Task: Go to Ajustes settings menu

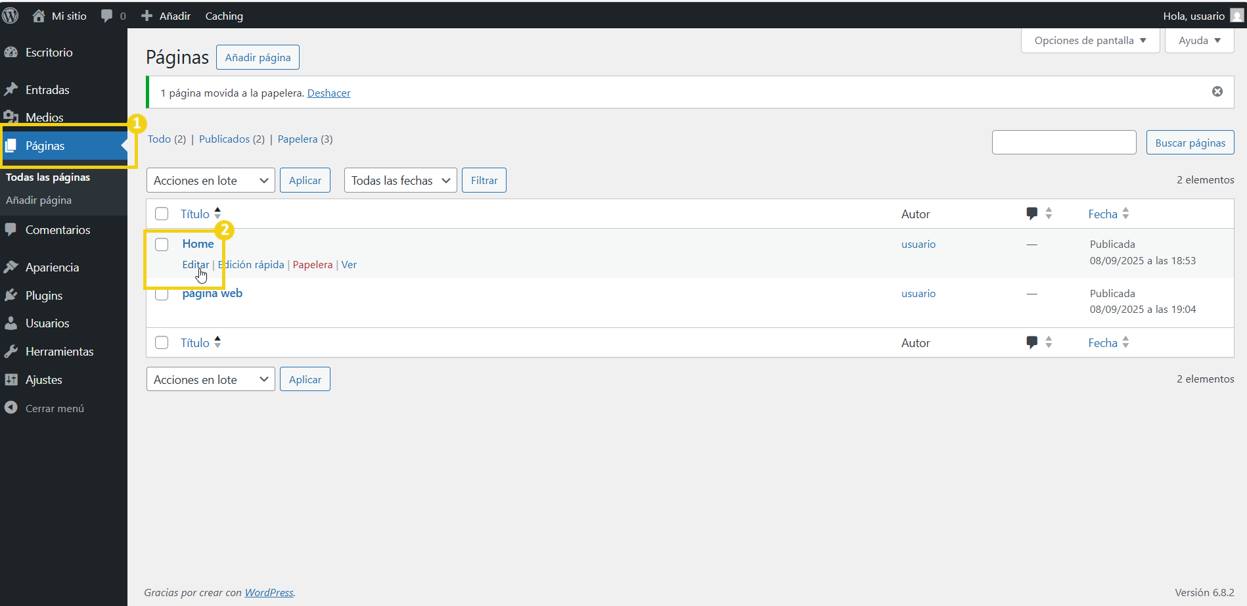Action: (43, 380)
